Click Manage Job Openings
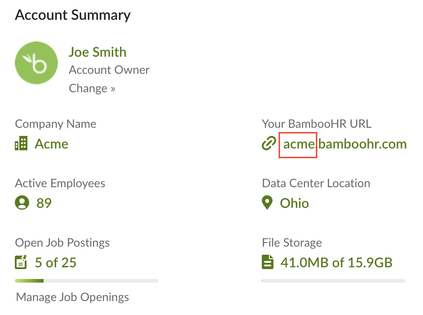The image size is (423, 315). [72, 297]
